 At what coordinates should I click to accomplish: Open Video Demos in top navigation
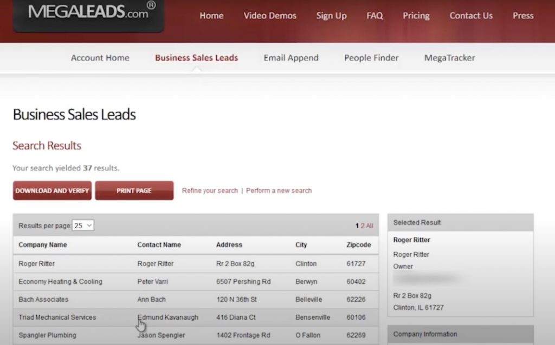pos(270,16)
